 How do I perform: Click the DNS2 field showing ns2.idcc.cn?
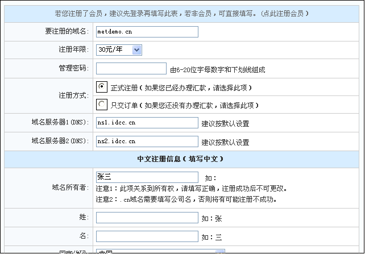click(x=147, y=141)
